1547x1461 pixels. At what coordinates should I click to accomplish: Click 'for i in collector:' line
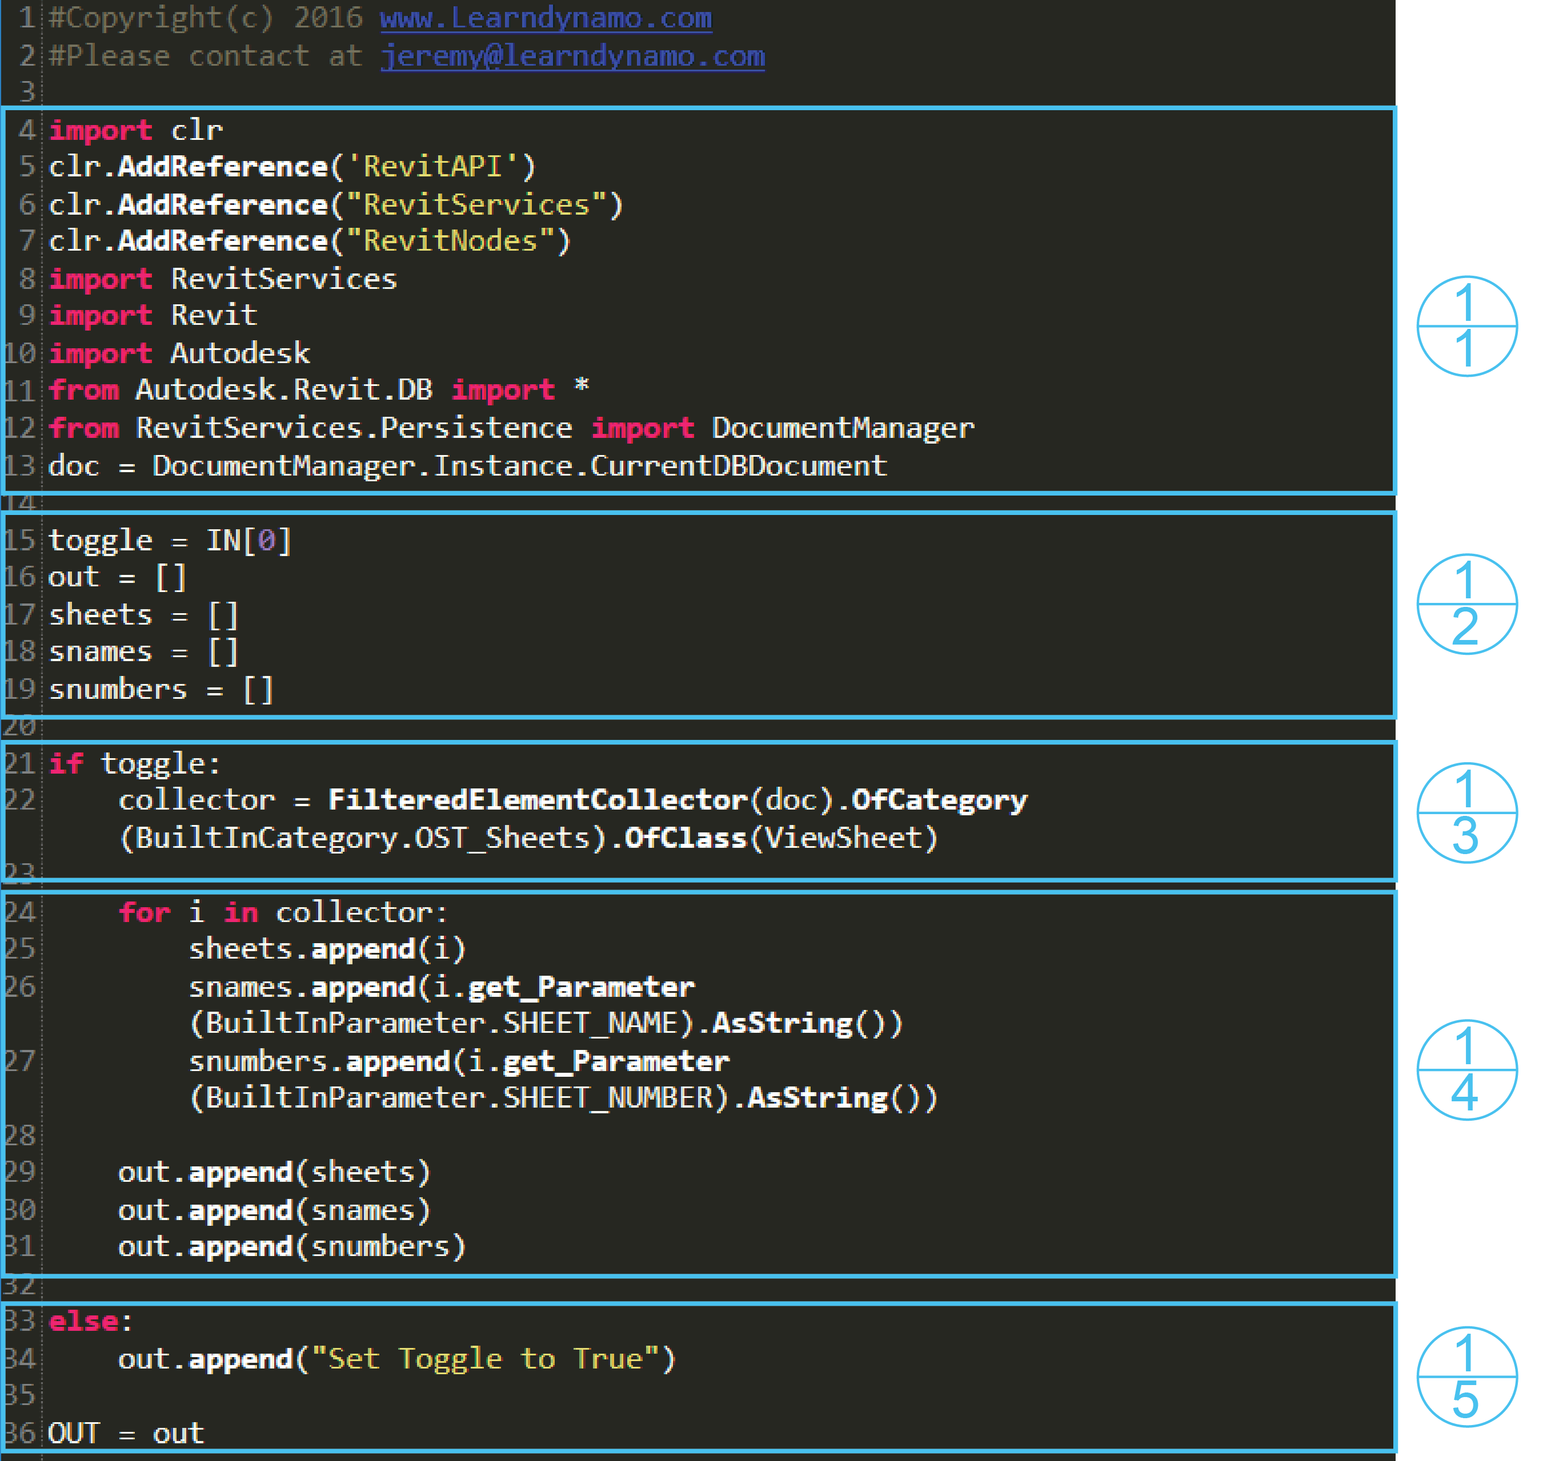[282, 912]
